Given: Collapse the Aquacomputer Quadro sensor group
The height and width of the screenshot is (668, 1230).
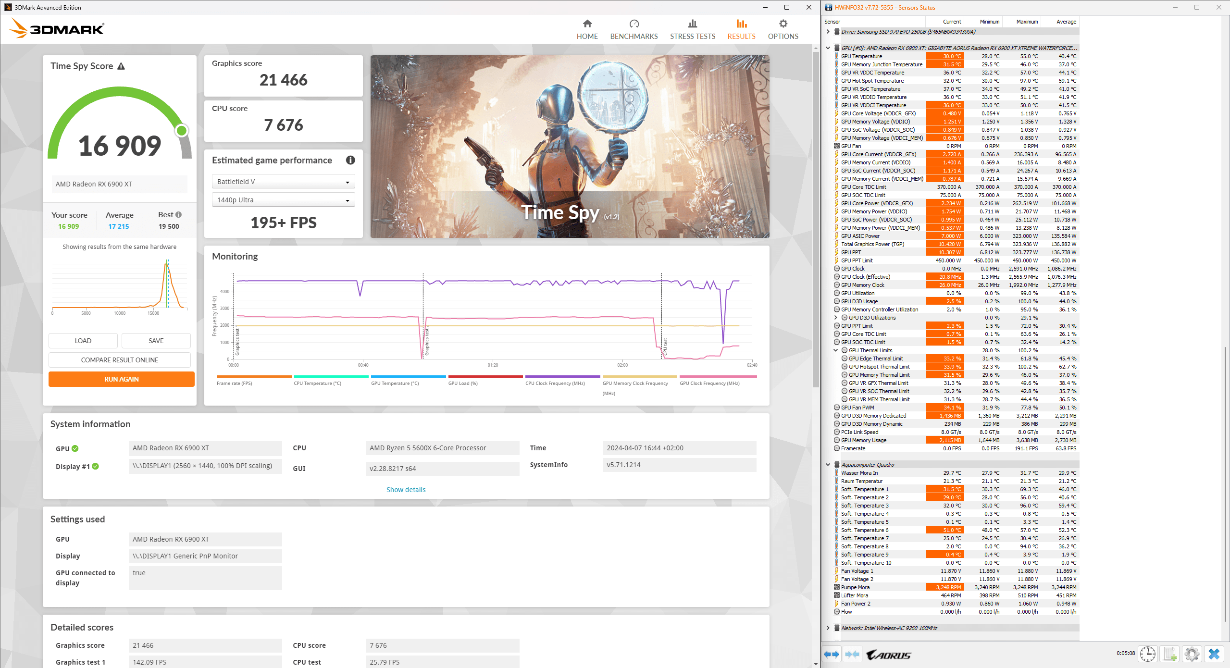Looking at the screenshot, I should click(828, 465).
